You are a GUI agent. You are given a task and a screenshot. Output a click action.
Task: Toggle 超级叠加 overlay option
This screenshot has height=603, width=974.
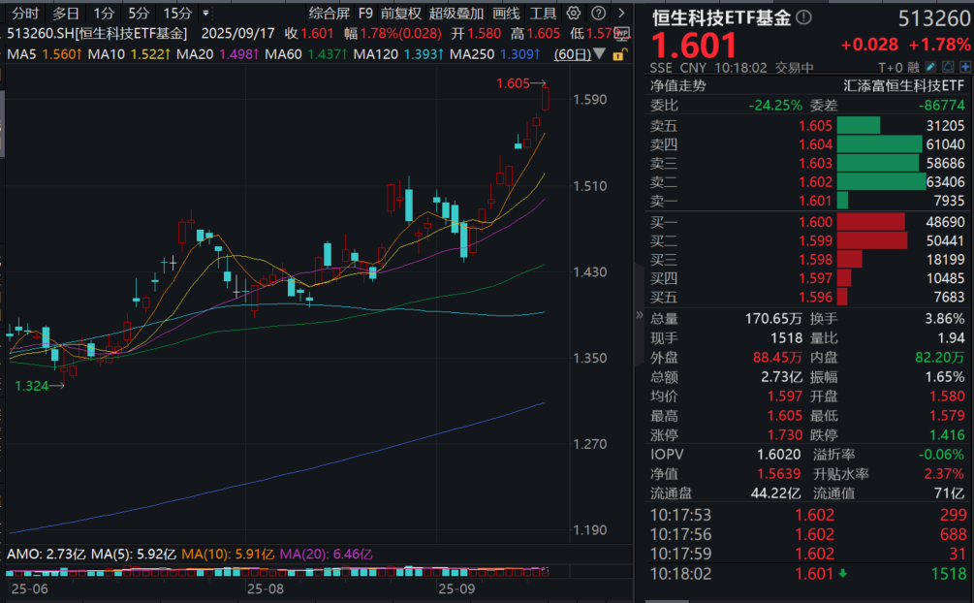pos(456,14)
